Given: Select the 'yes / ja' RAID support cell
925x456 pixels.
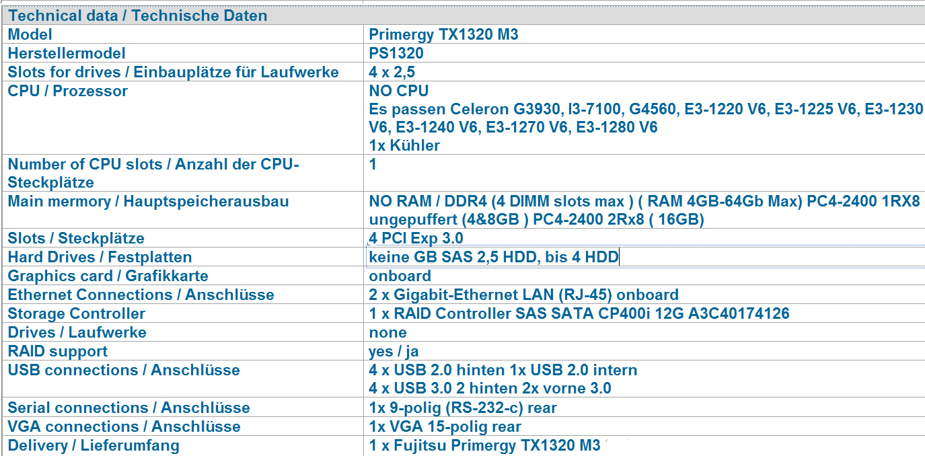Looking at the screenshot, I should pos(394,351).
